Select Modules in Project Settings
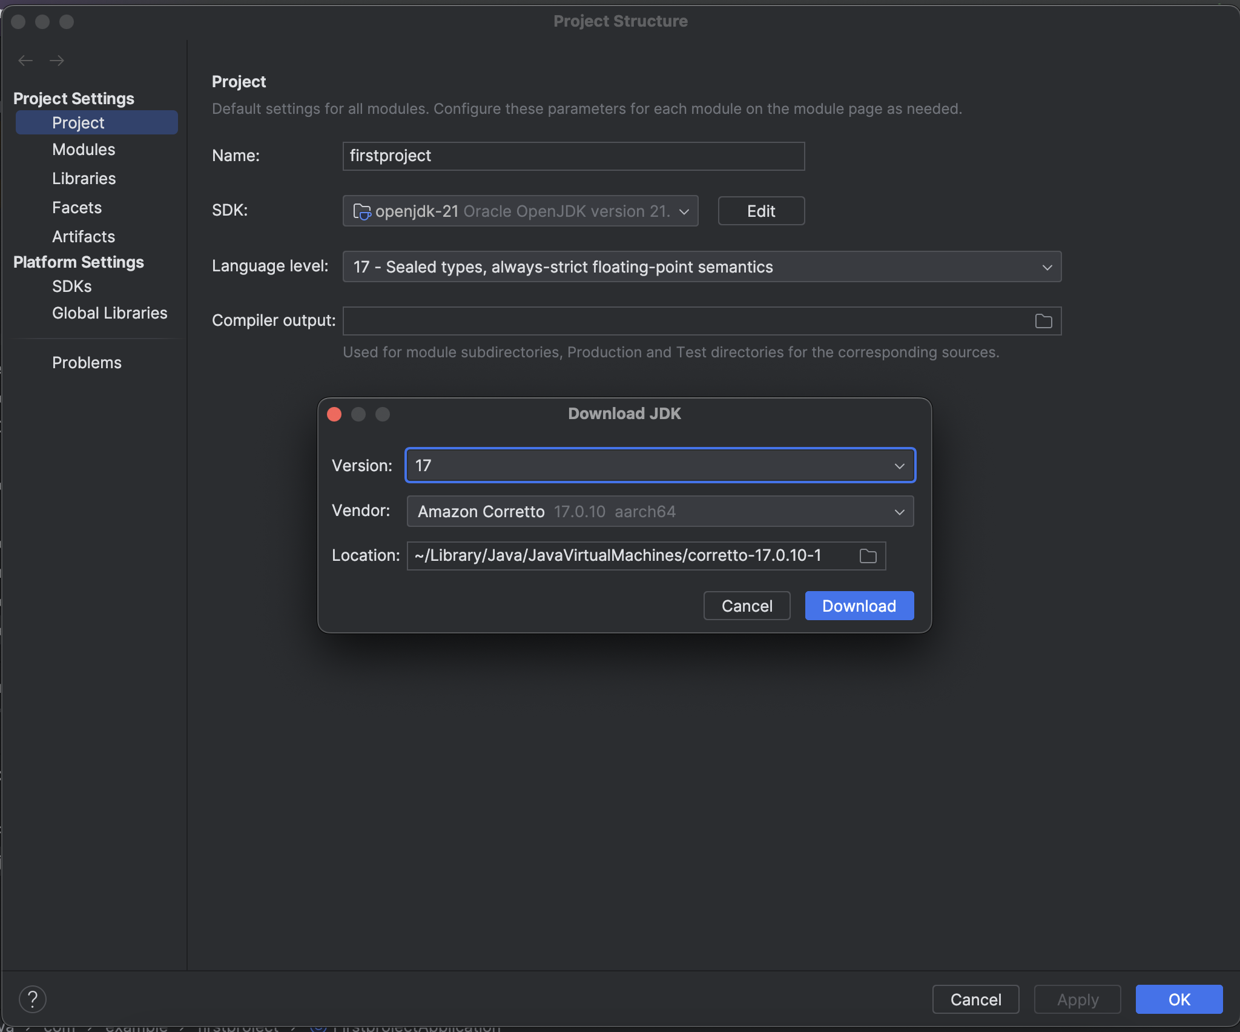1240x1032 pixels. [84, 150]
